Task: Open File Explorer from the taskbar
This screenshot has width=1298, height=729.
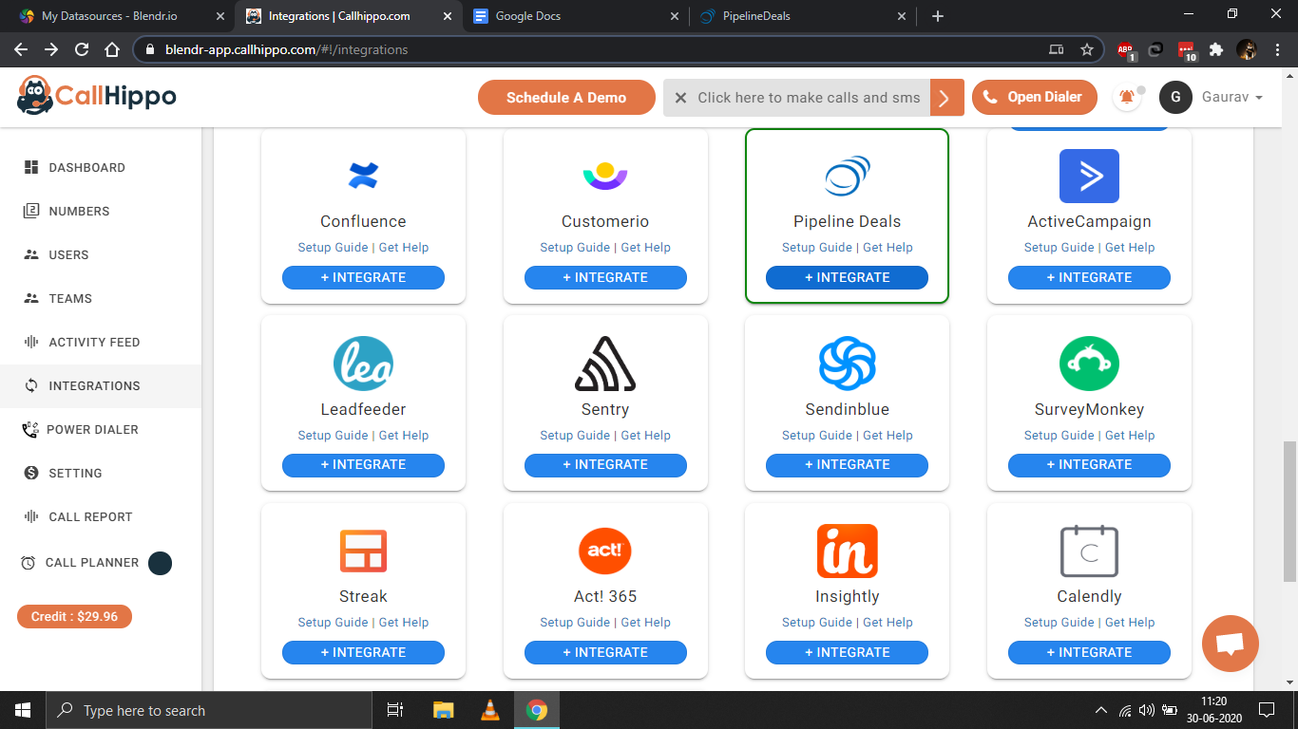Action: 444,710
